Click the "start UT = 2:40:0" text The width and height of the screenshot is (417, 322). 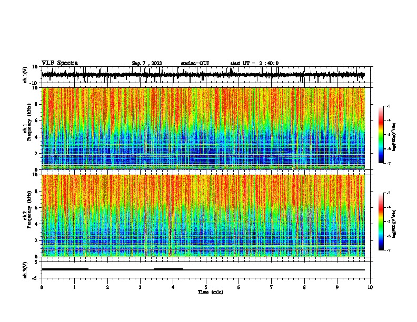pos(254,63)
